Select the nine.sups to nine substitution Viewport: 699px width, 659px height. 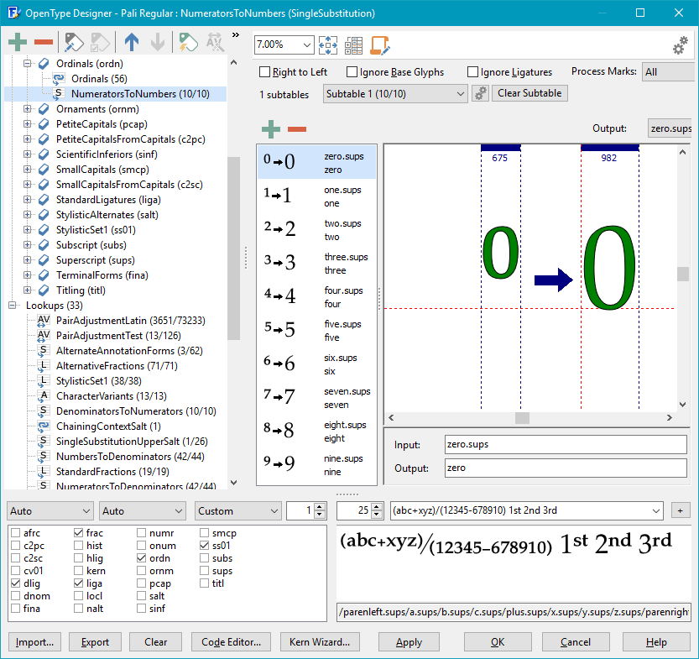316,464
